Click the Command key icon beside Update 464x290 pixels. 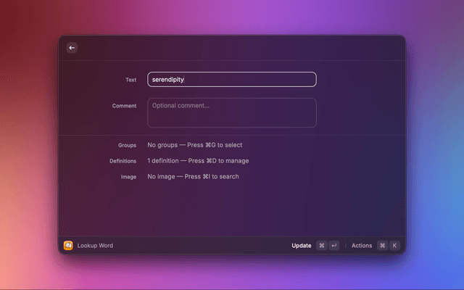click(x=322, y=246)
